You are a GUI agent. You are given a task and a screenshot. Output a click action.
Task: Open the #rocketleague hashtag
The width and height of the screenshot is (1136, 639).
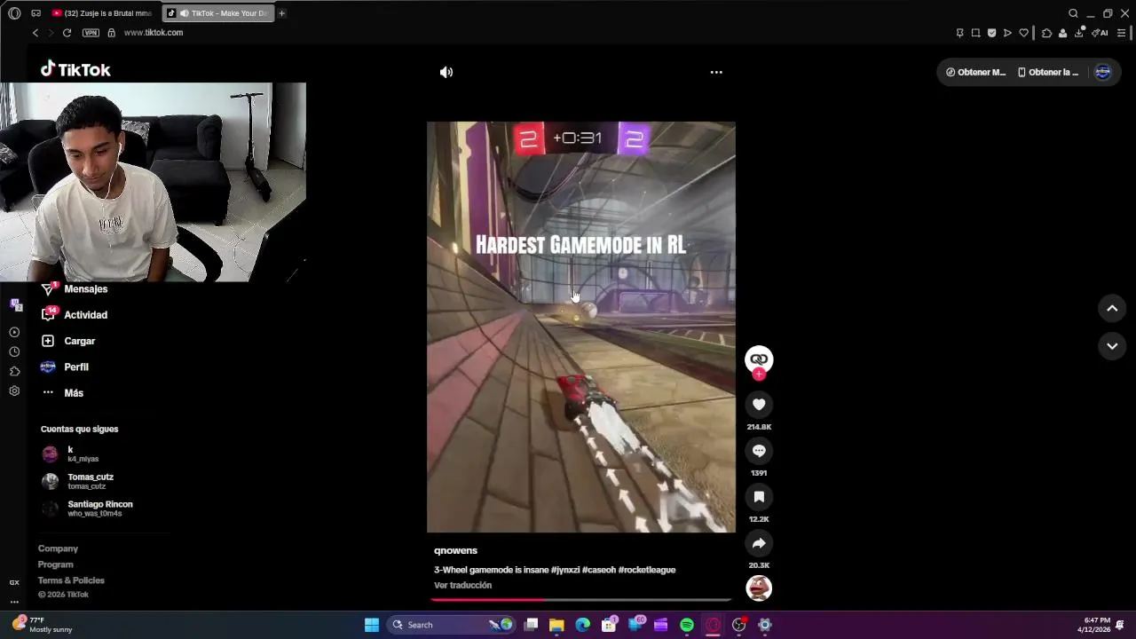click(647, 570)
